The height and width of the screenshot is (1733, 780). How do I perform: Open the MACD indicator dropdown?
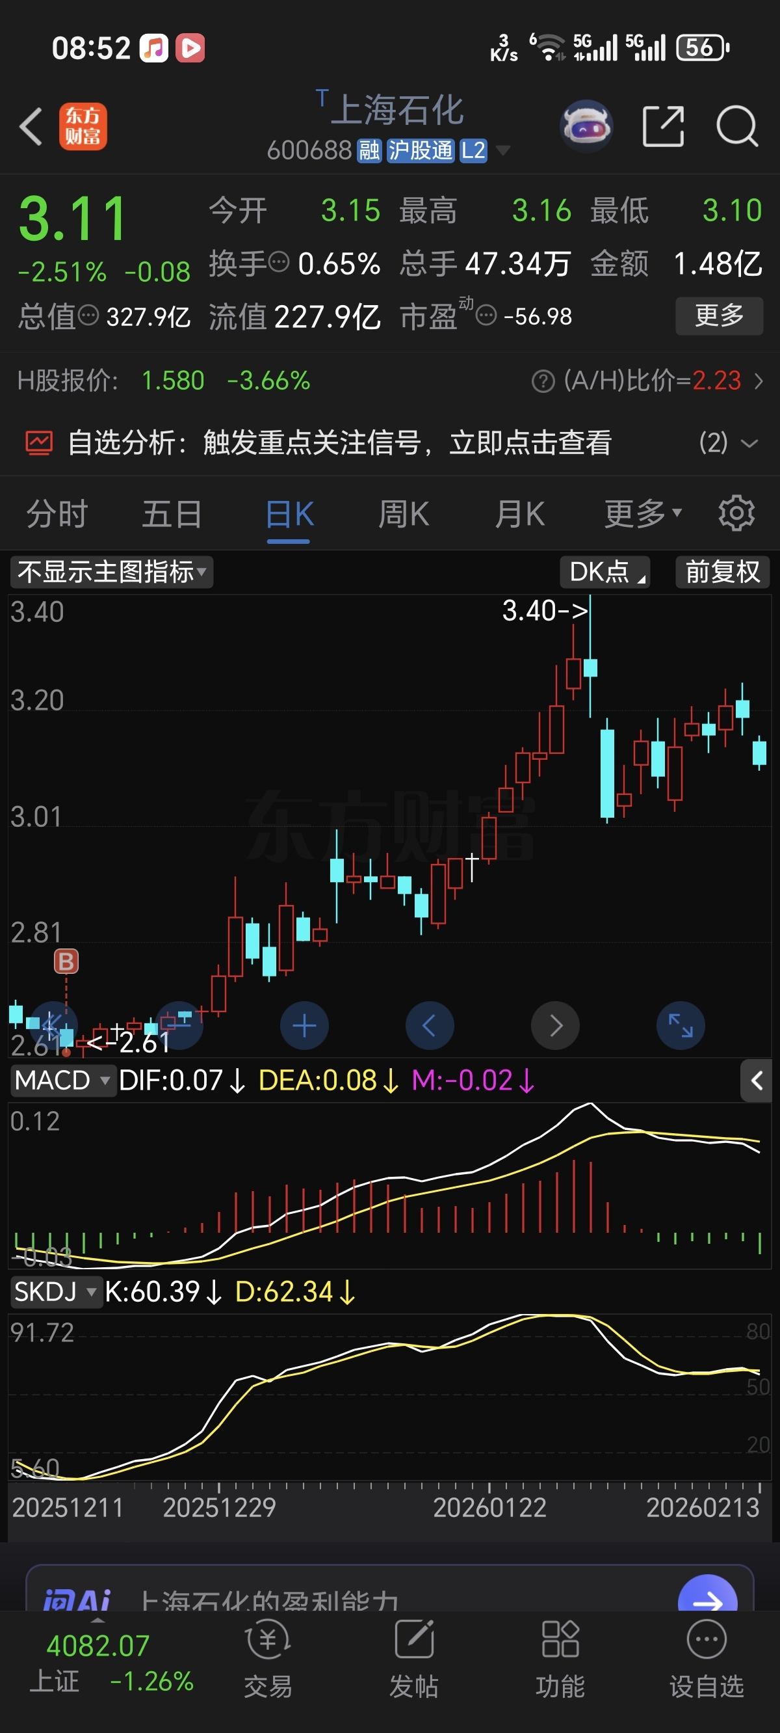pyautogui.click(x=62, y=1081)
